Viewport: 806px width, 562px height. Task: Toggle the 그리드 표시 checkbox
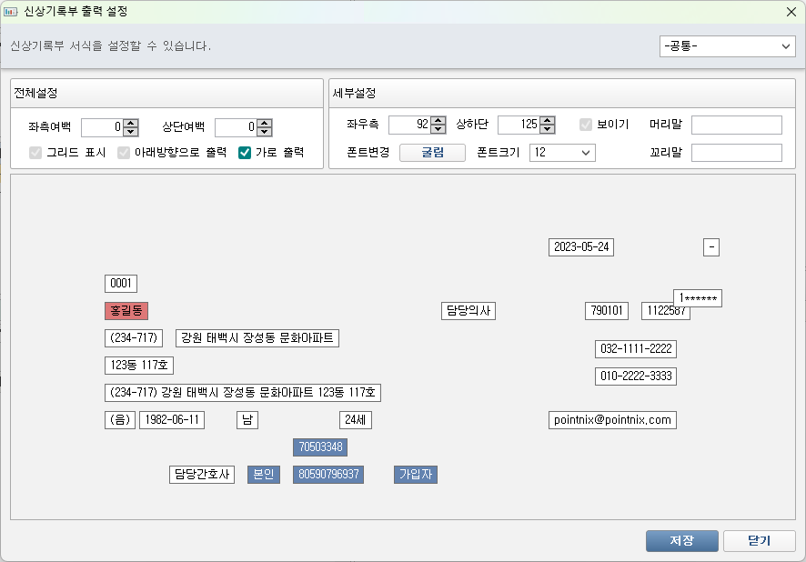click(36, 153)
